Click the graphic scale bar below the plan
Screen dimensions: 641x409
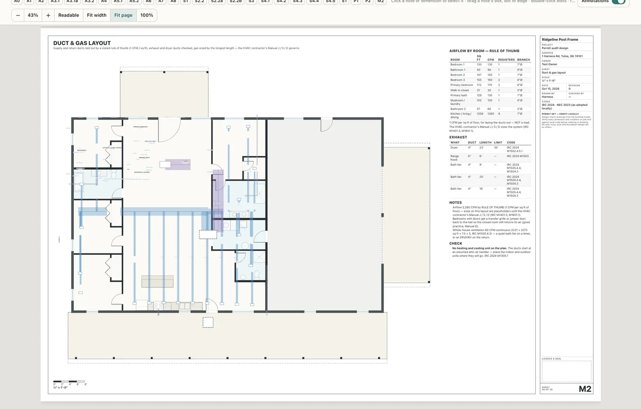click(x=69, y=381)
